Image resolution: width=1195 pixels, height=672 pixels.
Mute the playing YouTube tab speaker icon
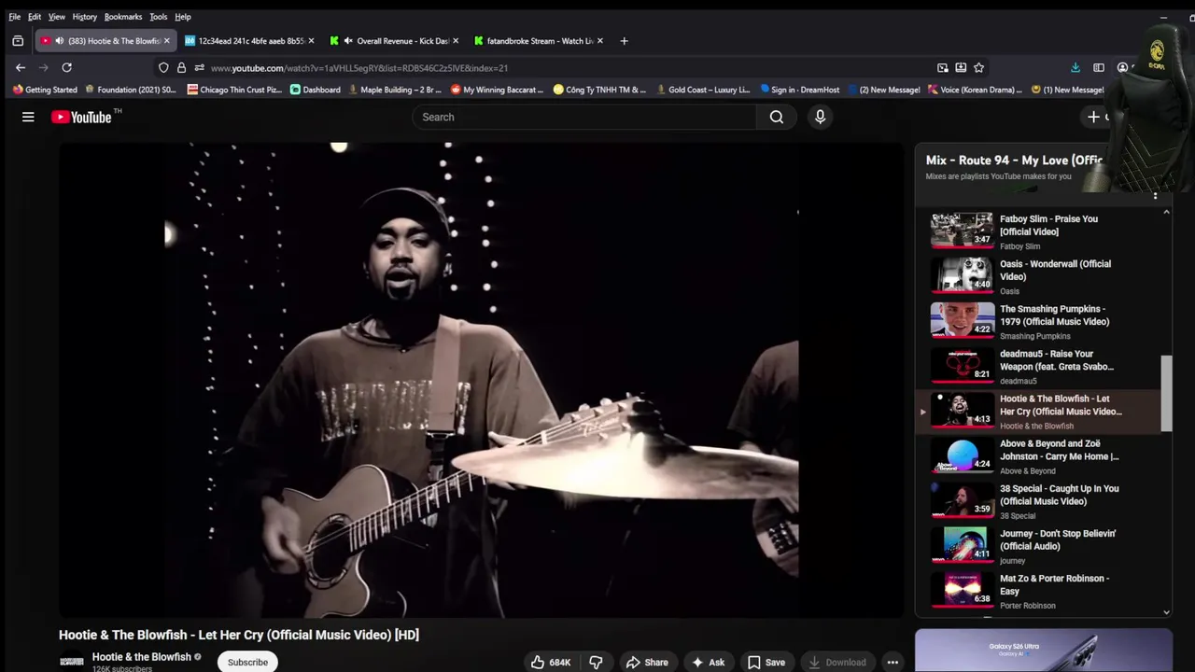[59, 41]
